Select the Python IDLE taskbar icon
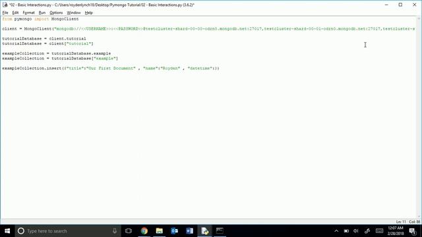The width and height of the screenshot is (422, 237). pyautogui.click(x=204, y=231)
